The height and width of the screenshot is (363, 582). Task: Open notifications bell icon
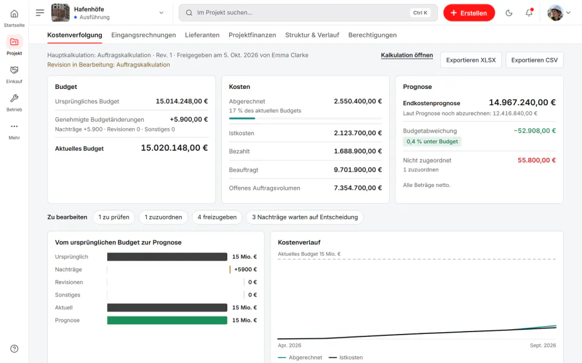pyautogui.click(x=529, y=13)
